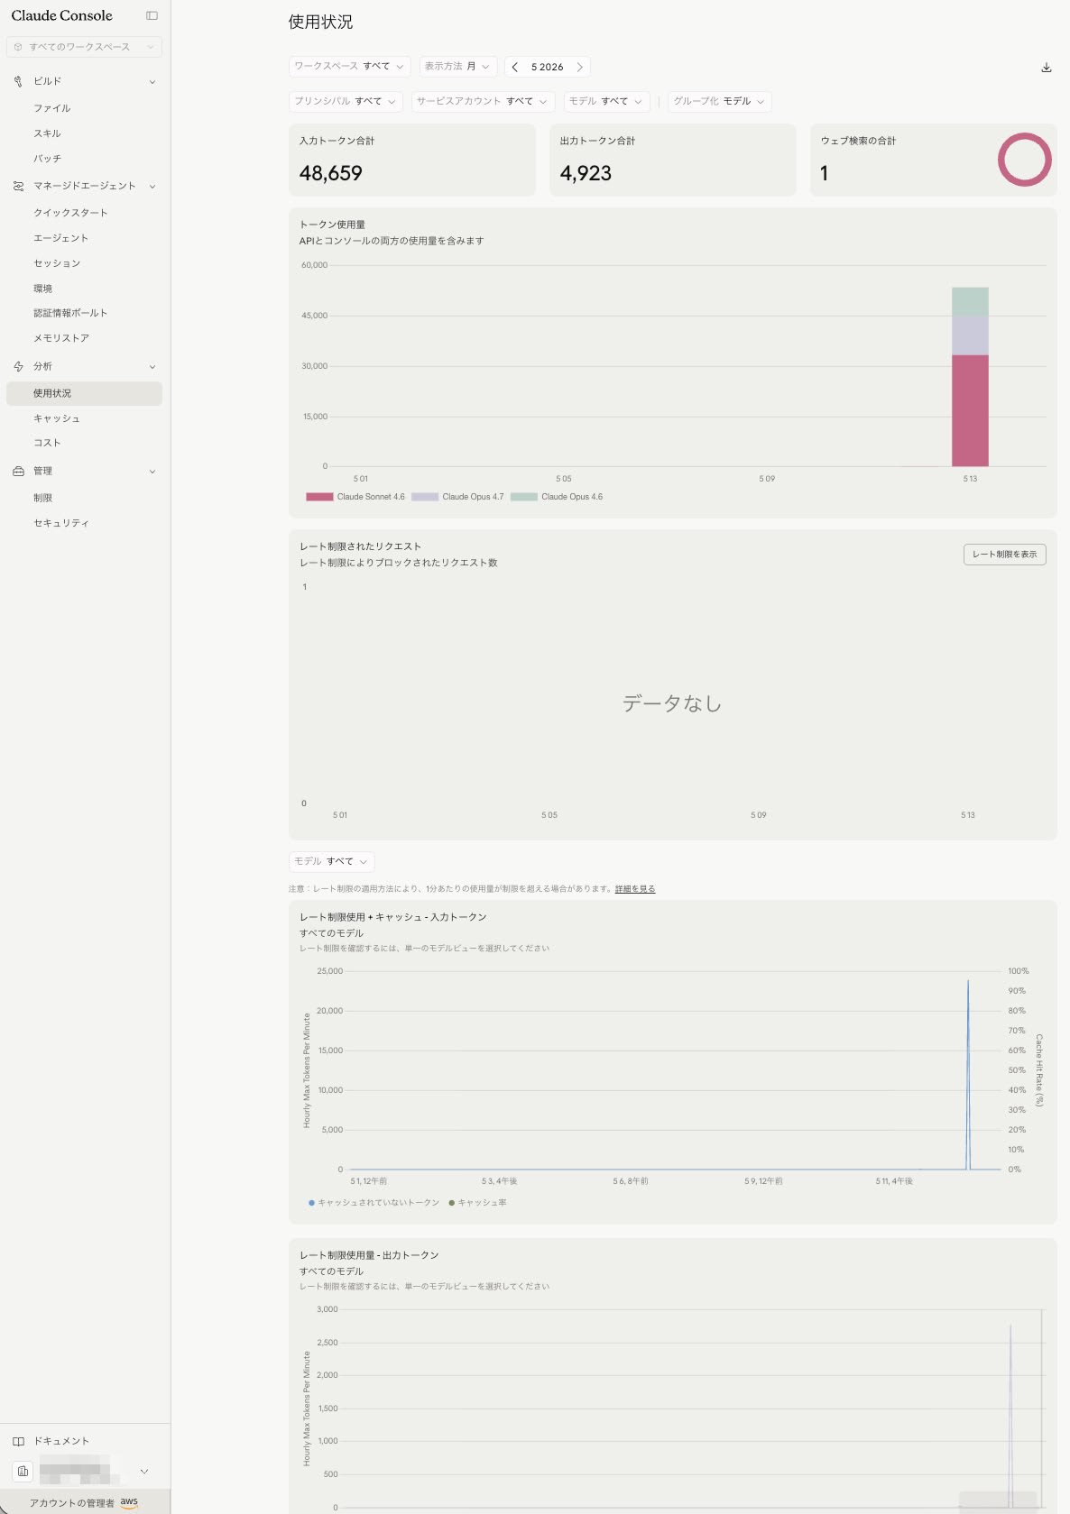
Task: Expand the account menu chevron
Action: click(x=144, y=1471)
